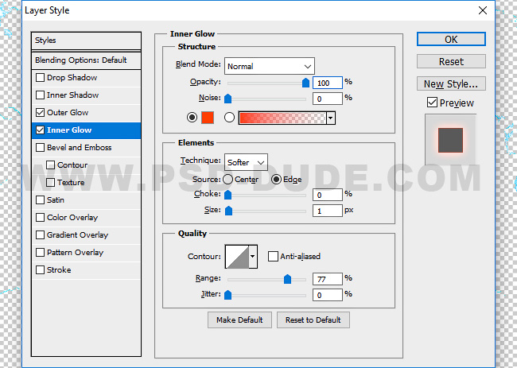Select the solid color radio button
Screen dimensions: 517x368
pos(192,118)
